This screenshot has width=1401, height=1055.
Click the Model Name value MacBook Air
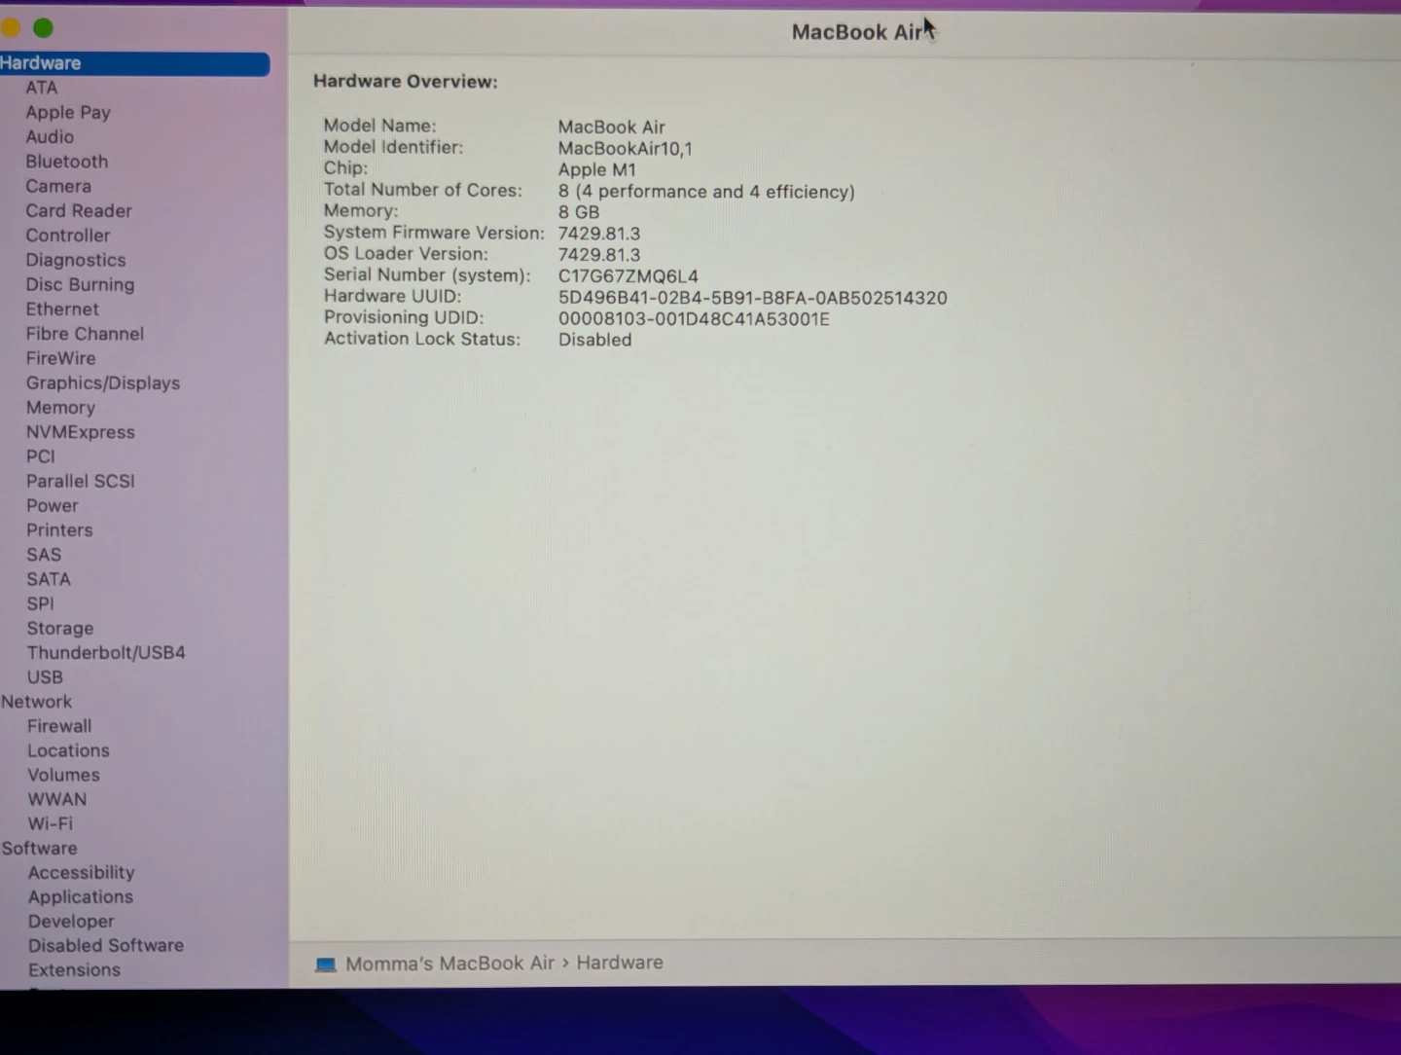pos(612,127)
